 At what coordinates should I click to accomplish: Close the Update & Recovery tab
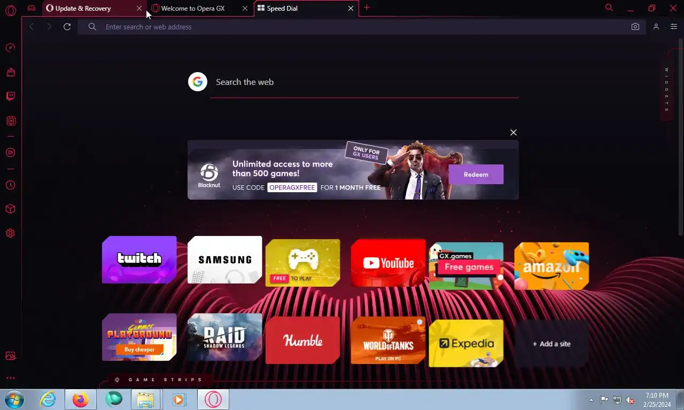[x=139, y=9]
